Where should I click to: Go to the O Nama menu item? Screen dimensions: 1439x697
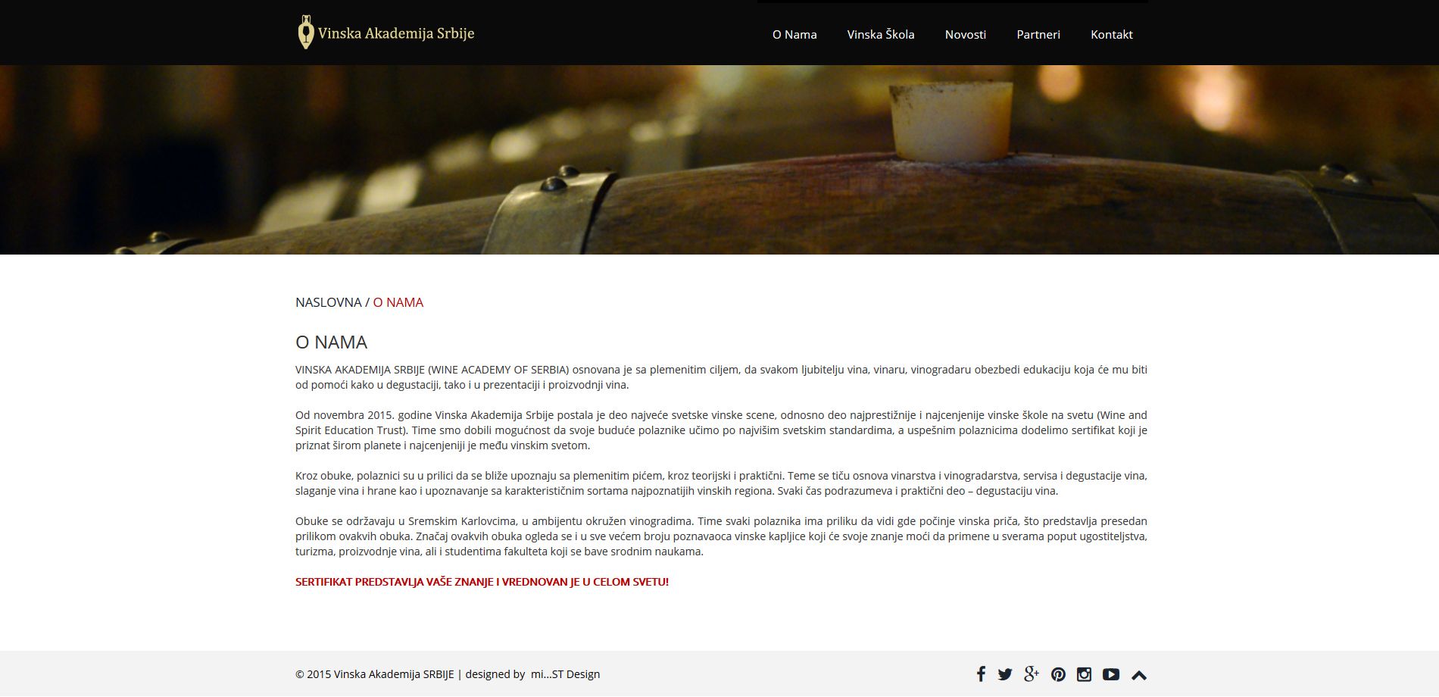click(794, 34)
